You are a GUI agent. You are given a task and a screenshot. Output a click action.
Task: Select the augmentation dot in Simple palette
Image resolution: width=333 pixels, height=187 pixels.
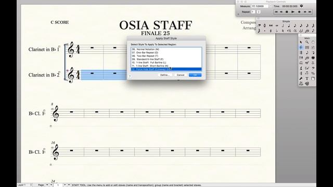265,31
